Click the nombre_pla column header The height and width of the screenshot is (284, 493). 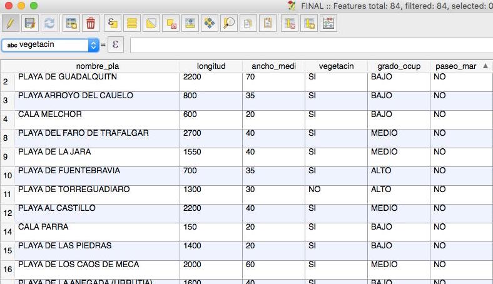click(x=97, y=66)
